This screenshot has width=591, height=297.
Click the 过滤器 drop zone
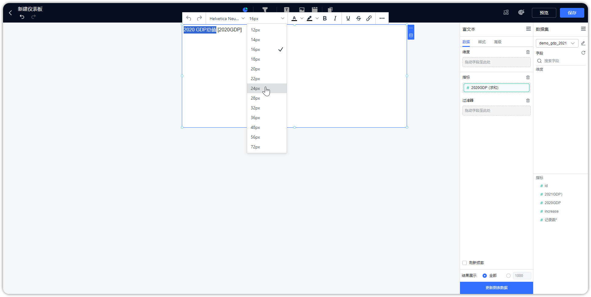(497, 111)
